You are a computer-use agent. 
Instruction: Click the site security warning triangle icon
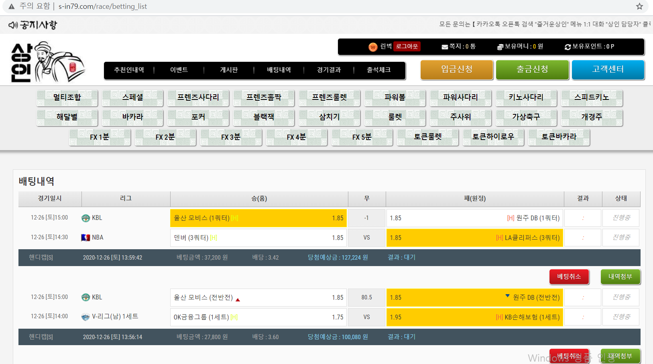pos(12,6)
